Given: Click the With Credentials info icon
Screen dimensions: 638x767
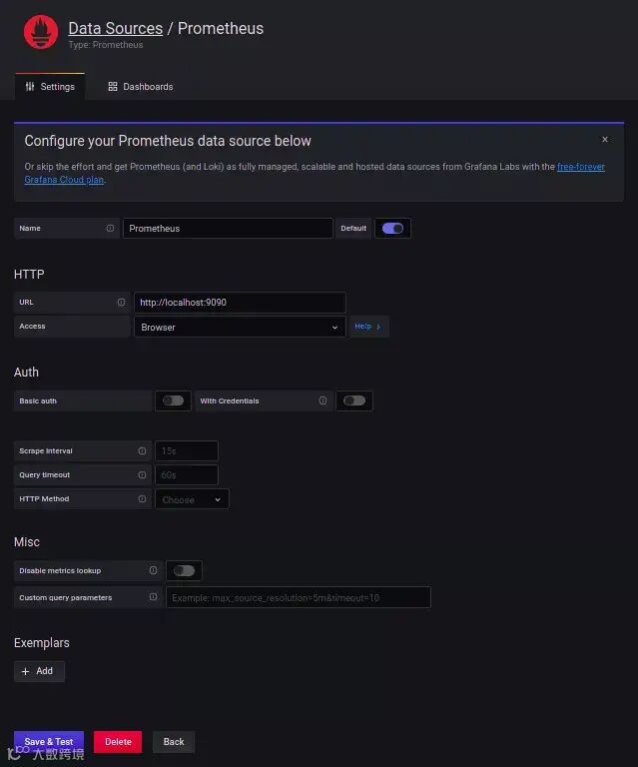Looking at the screenshot, I should click(322, 400).
